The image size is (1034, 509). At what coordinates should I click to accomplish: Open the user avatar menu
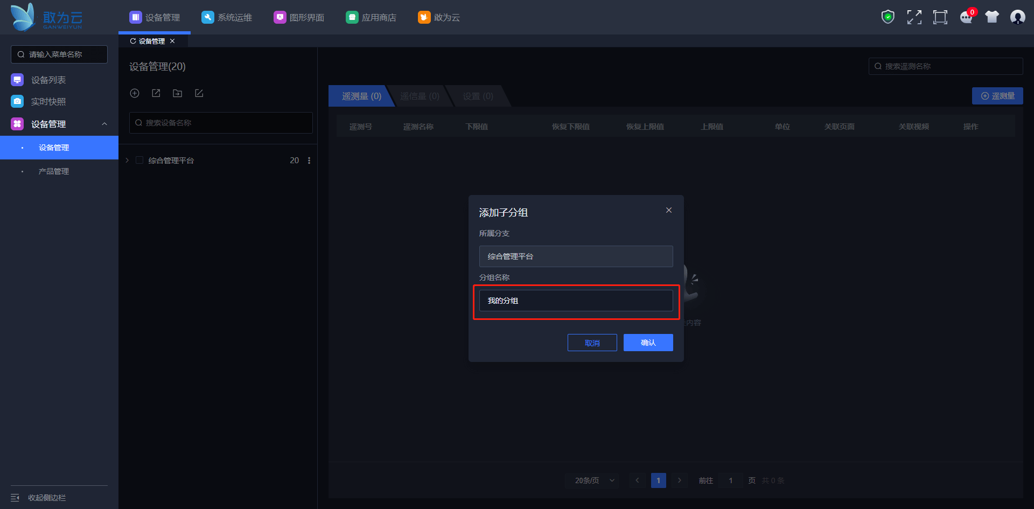1018,17
